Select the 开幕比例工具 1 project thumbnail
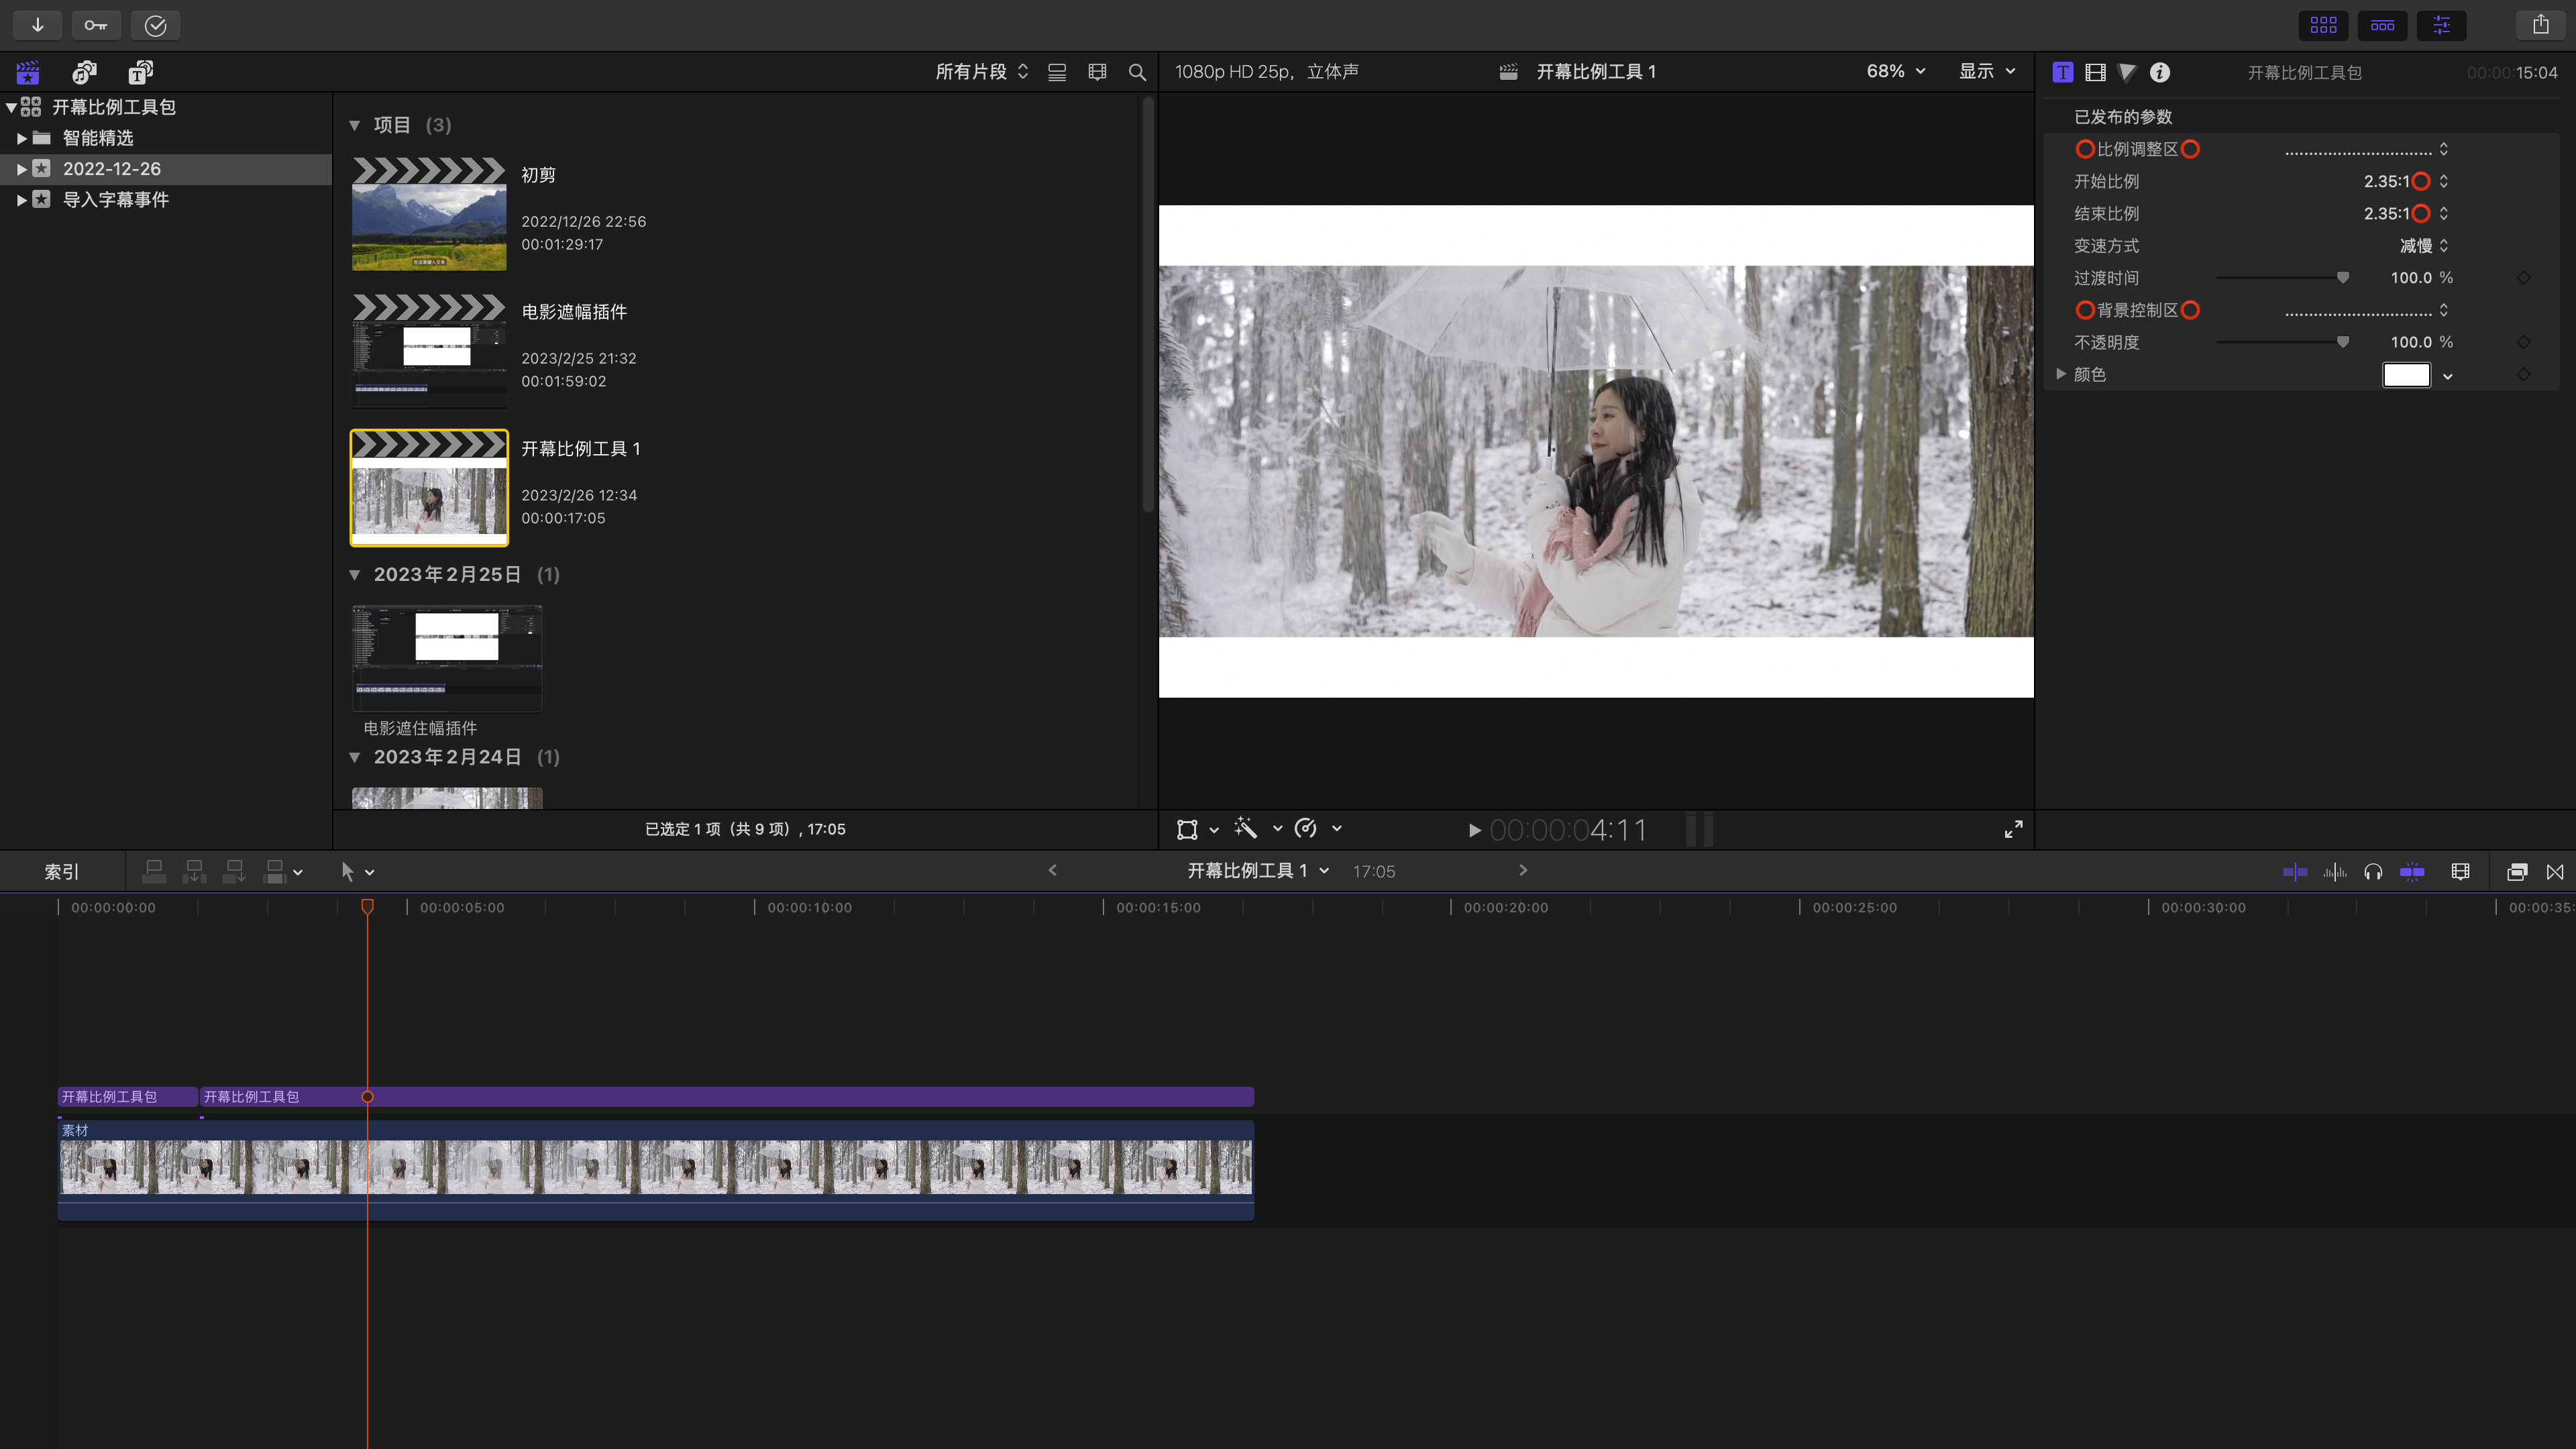Screen dimensions: 2576x1449 tap(429, 488)
